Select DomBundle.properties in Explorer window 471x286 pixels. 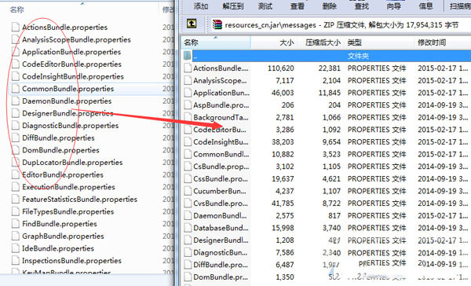60,150
